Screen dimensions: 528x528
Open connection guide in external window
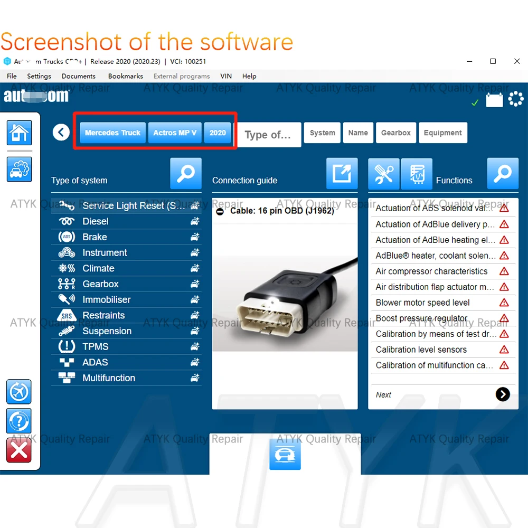click(x=342, y=173)
